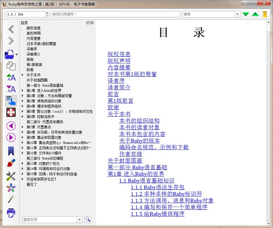Go to previous page purple circle icon

11,126
